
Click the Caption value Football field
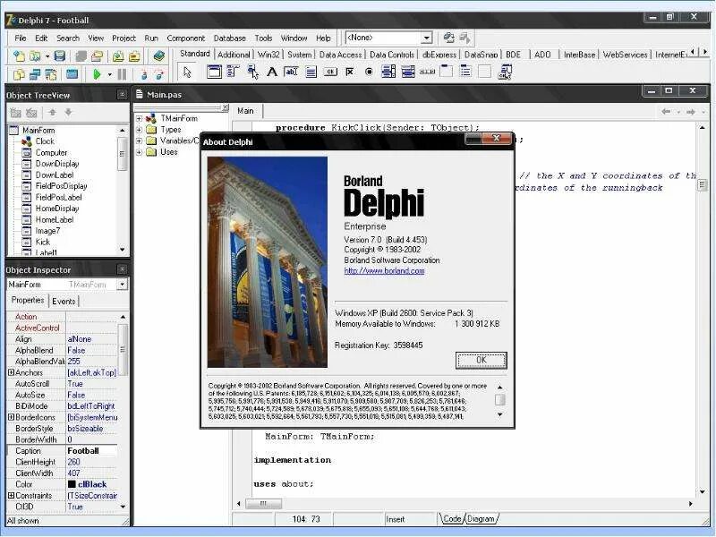pyautogui.click(x=91, y=451)
